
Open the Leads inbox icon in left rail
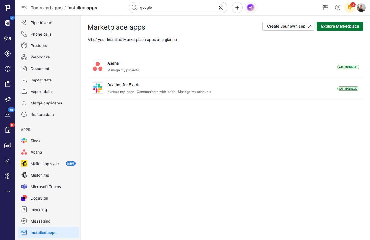click(x=8, y=23)
